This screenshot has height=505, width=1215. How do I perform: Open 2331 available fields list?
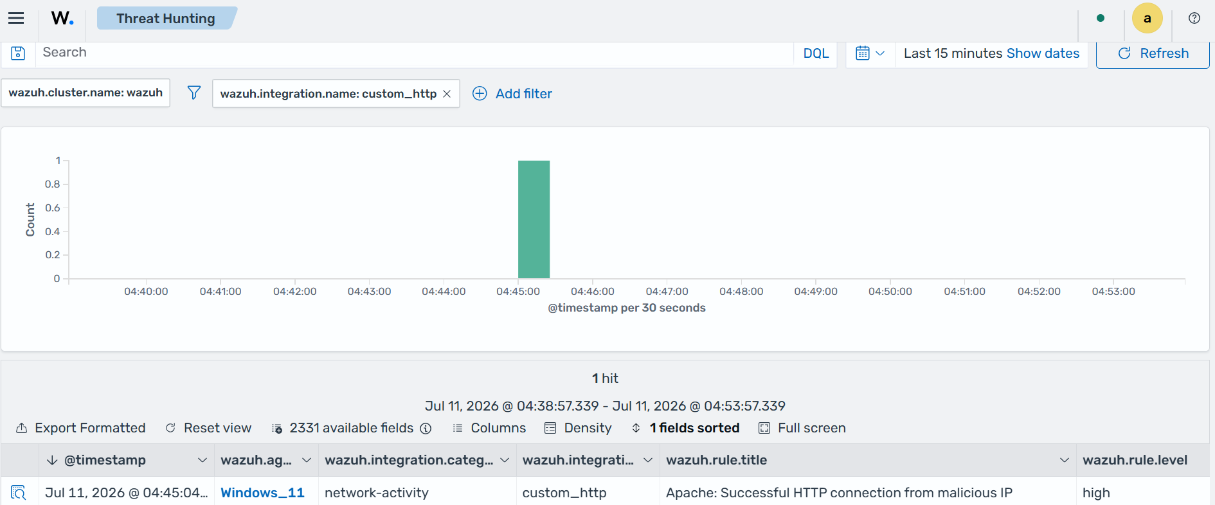[343, 428]
